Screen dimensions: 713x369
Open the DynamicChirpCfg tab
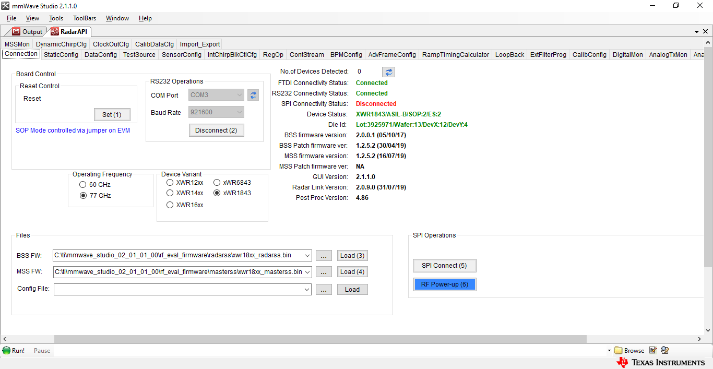point(61,44)
